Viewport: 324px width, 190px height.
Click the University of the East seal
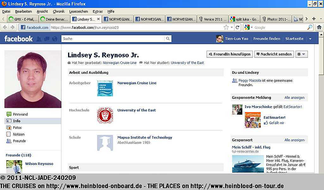pos(105,115)
